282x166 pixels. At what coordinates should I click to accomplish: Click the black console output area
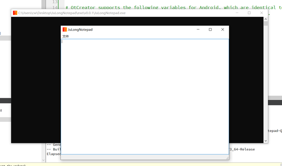click(x=36, y=80)
